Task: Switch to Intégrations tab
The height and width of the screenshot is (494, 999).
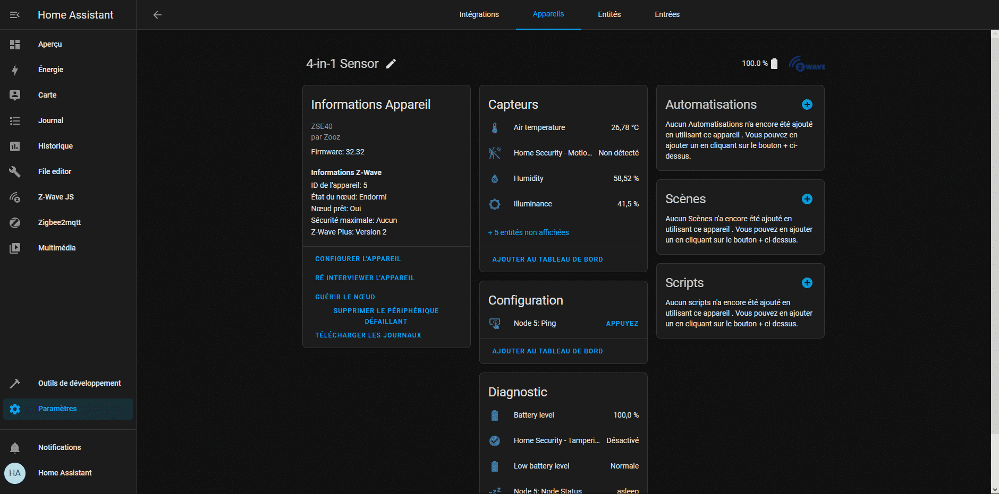Action: pyautogui.click(x=479, y=14)
